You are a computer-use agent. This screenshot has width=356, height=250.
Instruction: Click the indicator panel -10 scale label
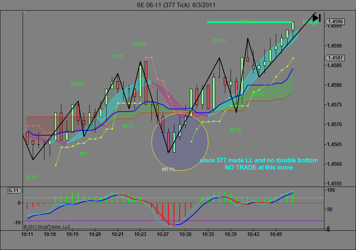click(17, 222)
